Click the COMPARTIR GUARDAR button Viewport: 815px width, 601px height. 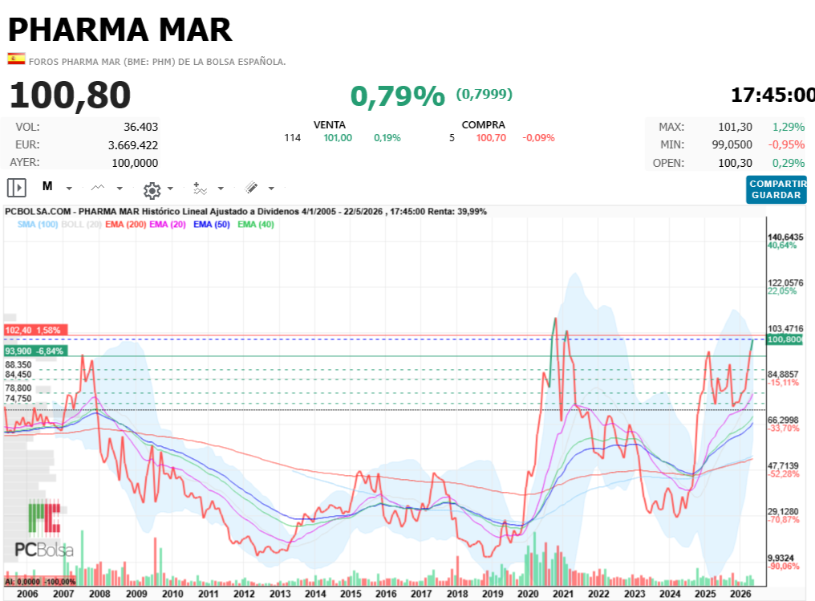click(x=776, y=189)
